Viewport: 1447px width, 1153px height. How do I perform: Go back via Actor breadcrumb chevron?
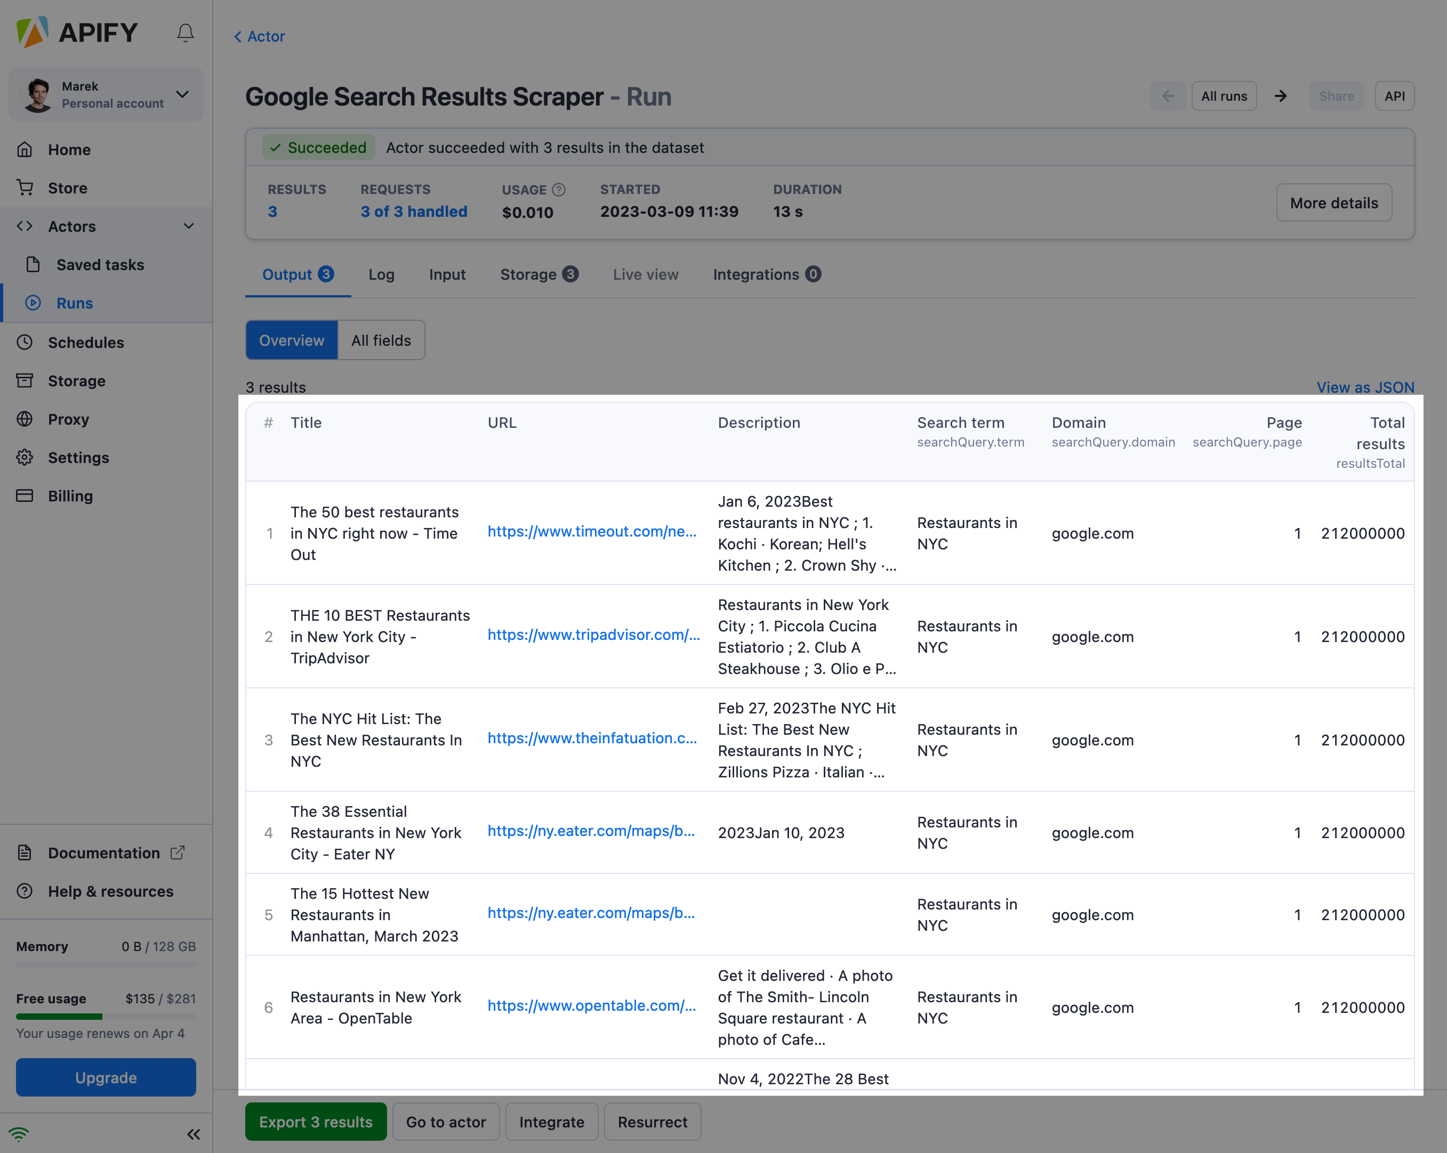click(238, 37)
